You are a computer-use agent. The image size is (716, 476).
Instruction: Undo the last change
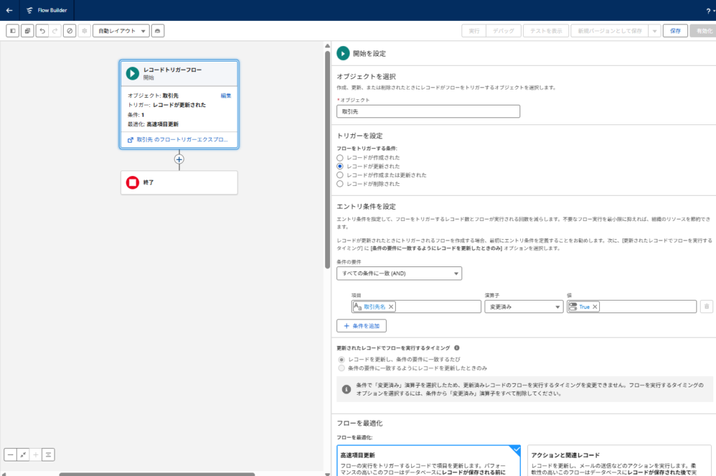tap(42, 31)
